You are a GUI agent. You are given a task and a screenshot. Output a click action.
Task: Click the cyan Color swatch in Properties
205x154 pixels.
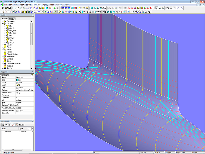pos(18,80)
